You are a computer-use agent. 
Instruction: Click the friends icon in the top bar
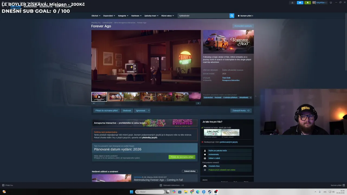point(292,3)
